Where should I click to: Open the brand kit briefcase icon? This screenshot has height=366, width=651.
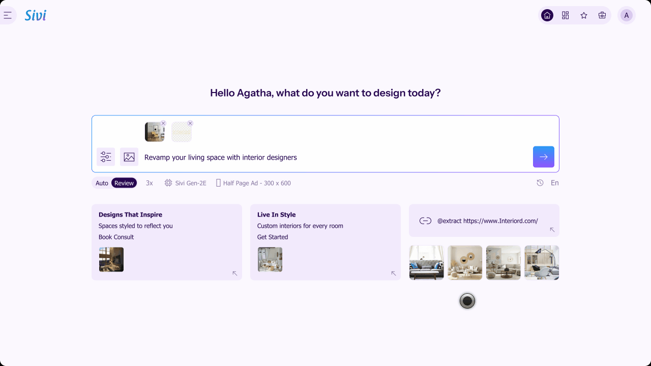click(602, 15)
